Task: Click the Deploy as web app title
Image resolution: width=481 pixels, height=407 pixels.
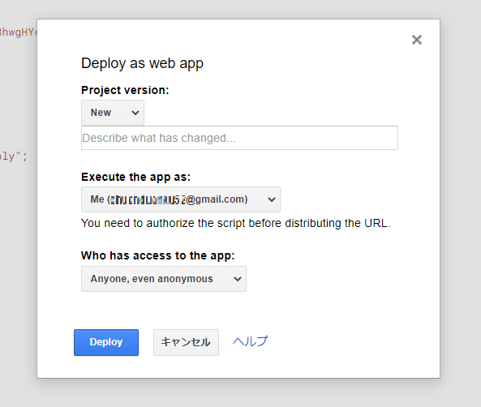Action: click(142, 63)
